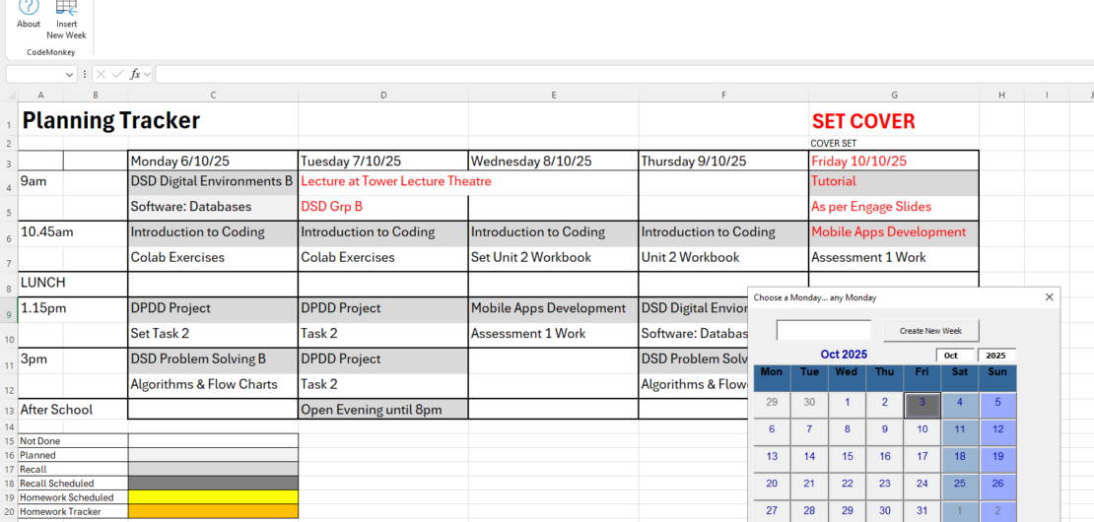Click the Insert New Week ribbon icon

click(66, 9)
